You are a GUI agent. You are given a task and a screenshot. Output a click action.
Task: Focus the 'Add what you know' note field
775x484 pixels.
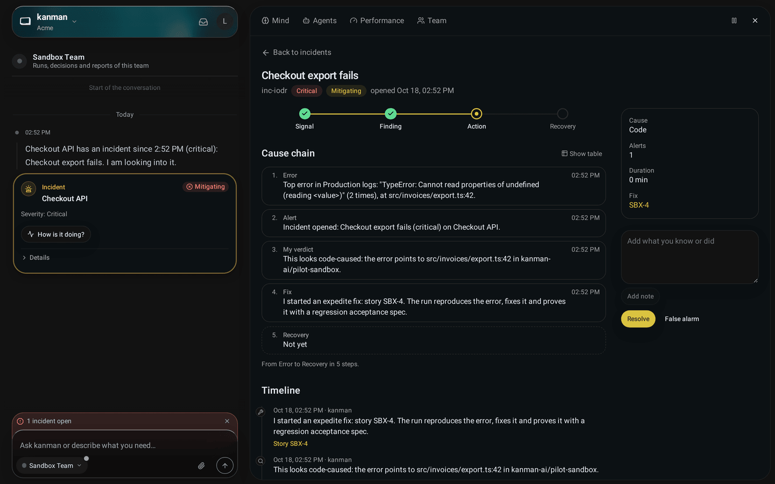coord(690,257)
